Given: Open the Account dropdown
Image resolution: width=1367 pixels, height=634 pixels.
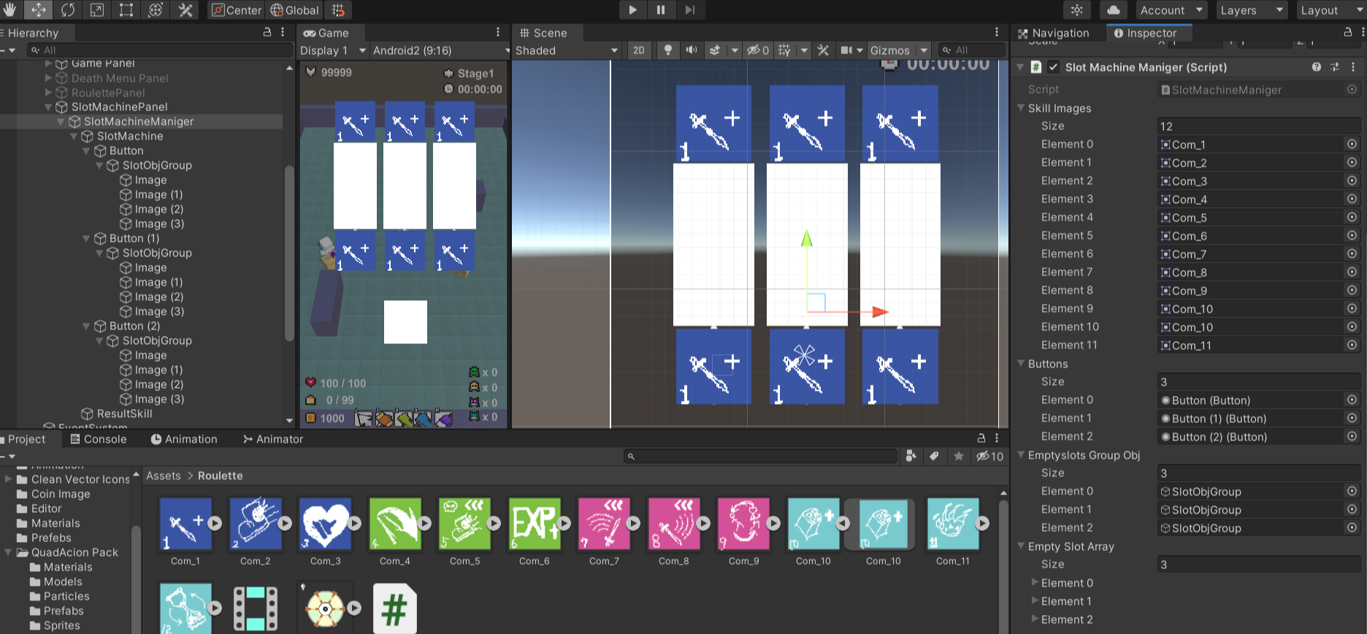Looking at the screenshot, I should (1171, 10).
